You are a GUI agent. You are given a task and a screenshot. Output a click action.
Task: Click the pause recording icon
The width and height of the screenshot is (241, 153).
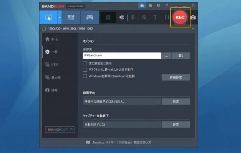point(167,17)
